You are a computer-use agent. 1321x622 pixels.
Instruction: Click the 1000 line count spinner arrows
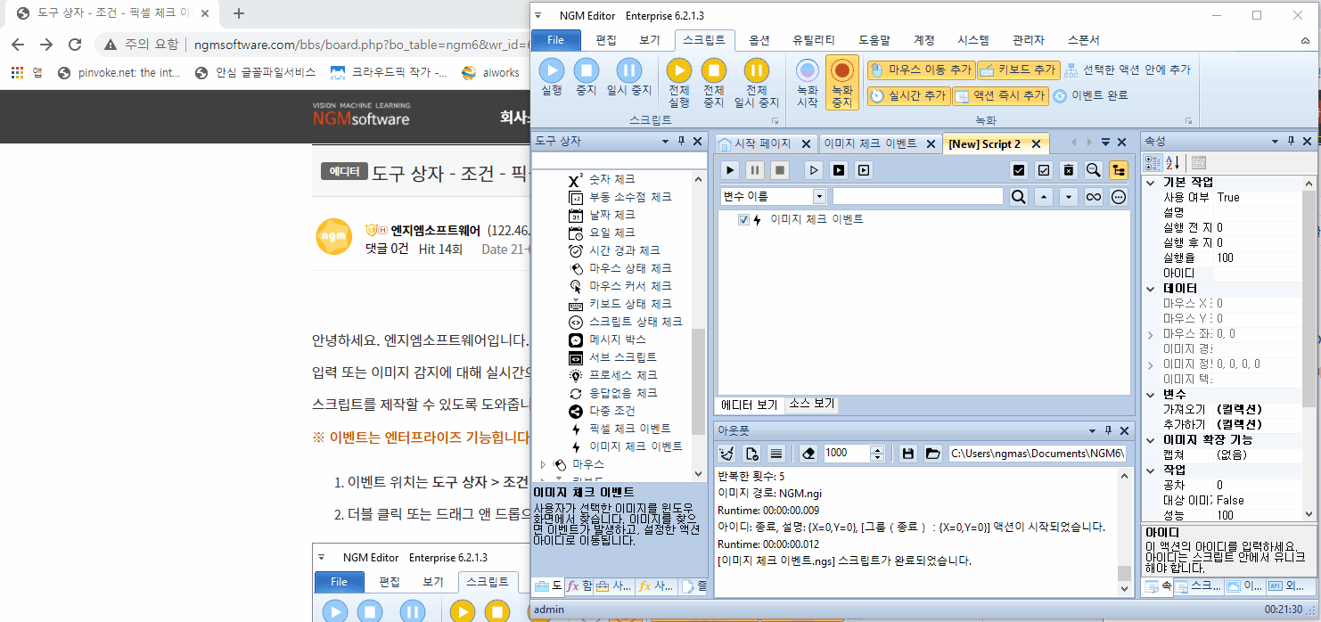877,453
